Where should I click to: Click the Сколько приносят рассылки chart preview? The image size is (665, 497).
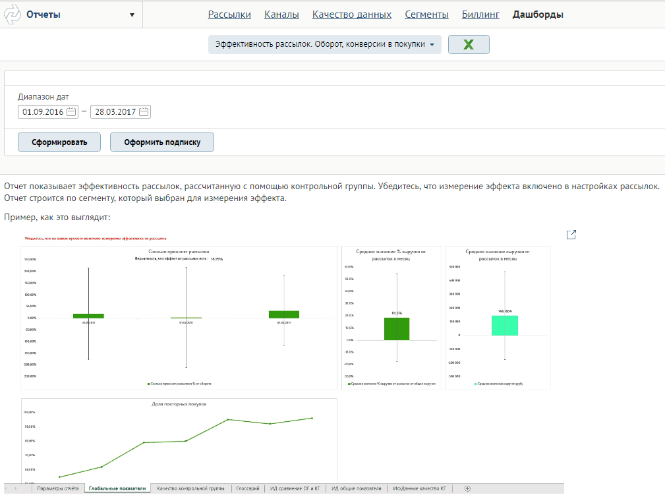[179, 318]
